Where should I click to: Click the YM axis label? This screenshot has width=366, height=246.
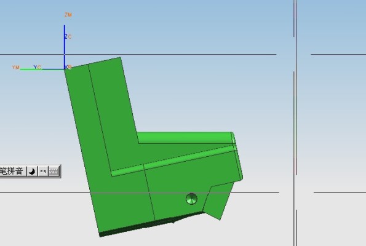[x=16, y=67]
